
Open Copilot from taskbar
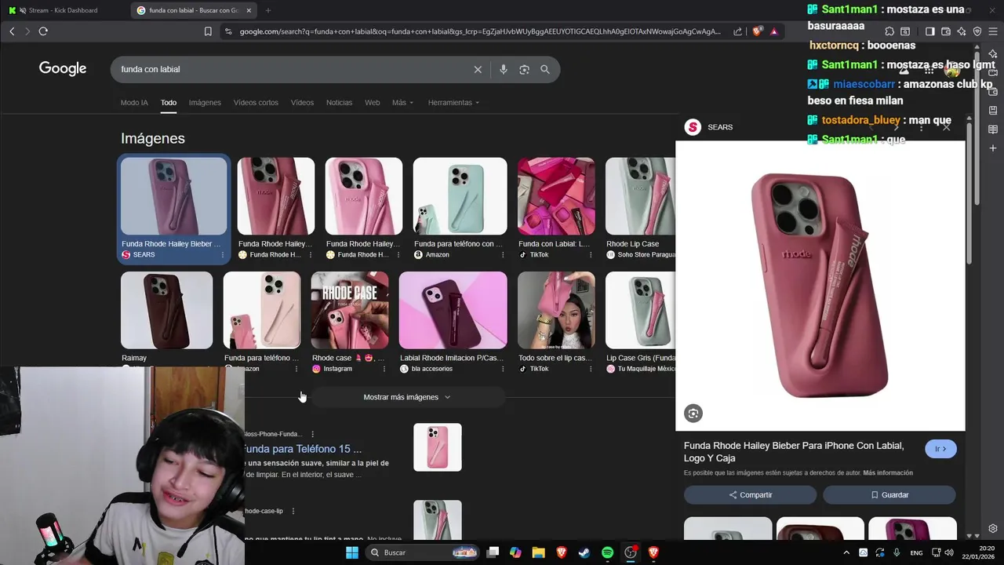click(x=515, y=552)
